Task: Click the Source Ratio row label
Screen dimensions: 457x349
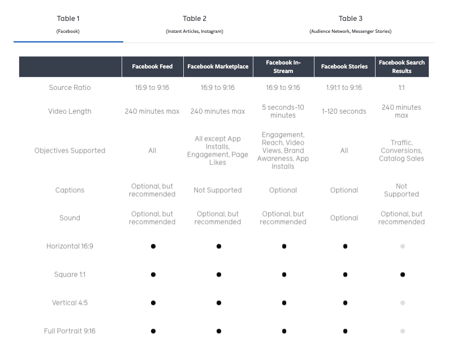Action: point(70,88)
